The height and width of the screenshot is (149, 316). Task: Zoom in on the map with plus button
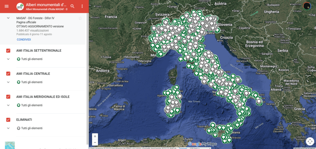(x=95, y=136)
